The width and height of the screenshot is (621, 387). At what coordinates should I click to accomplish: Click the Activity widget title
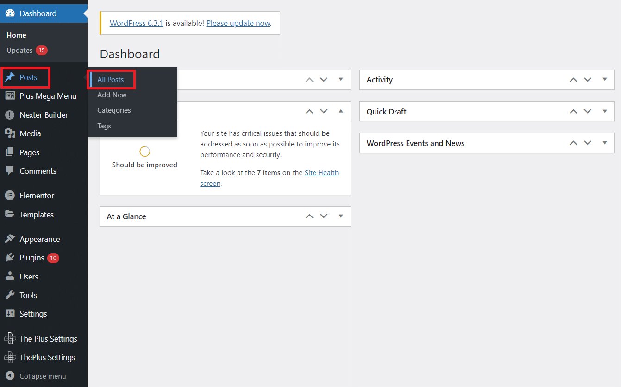[380, 80]
